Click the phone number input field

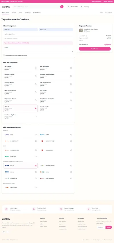[56, 30]
